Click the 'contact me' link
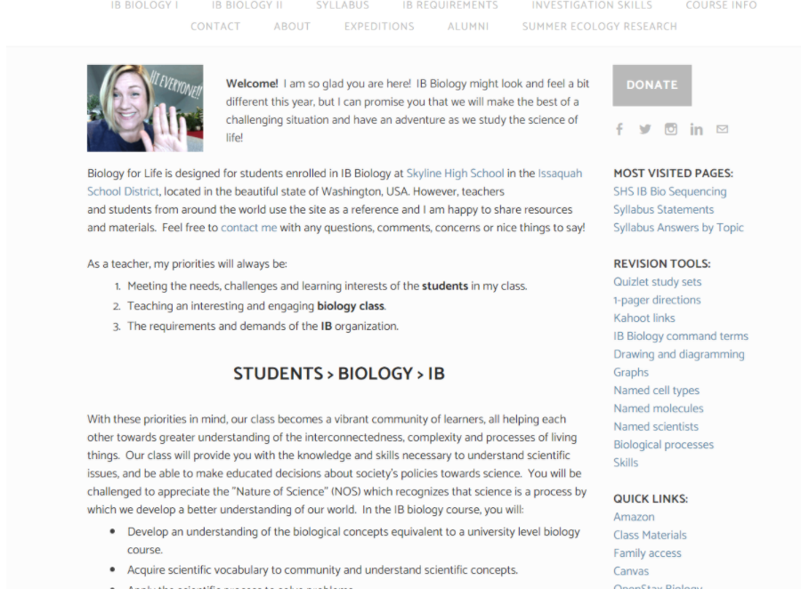801x597 pixels. (248, 228)
